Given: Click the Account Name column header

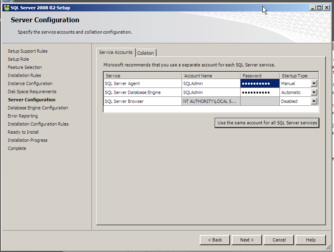Looking at the screenshot, I should [211, 76].
